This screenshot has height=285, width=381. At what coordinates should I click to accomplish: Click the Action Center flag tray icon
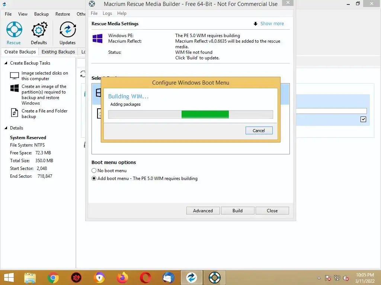[328, 278]
